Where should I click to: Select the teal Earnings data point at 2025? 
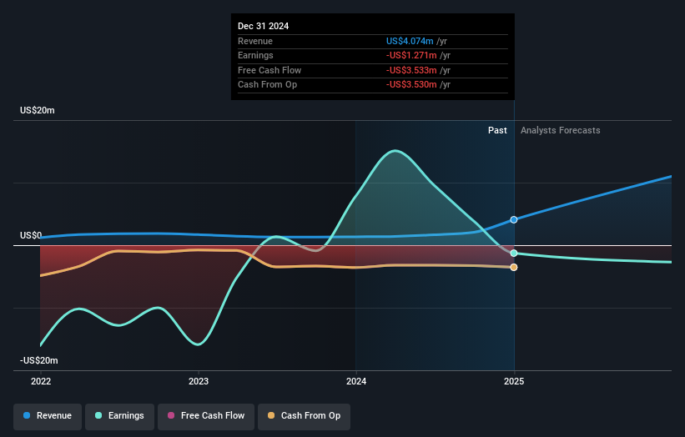coord(514,254)
